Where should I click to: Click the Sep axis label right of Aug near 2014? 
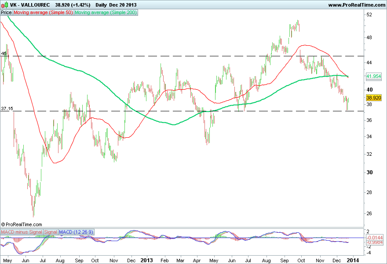pos(285,260)
